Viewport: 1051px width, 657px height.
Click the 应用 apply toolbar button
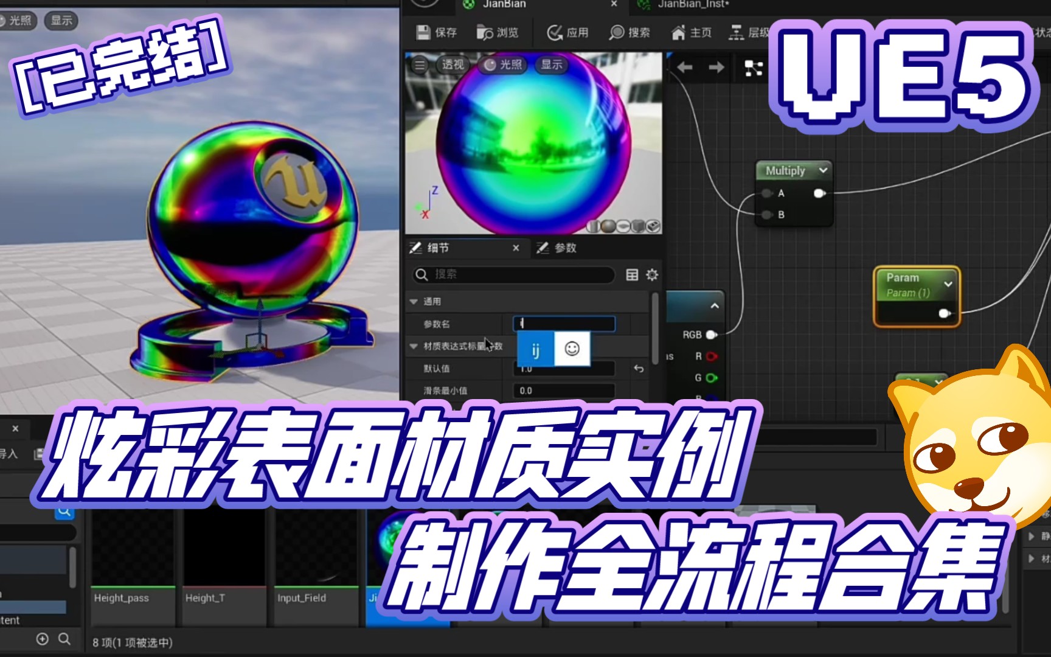click(567, 32)
